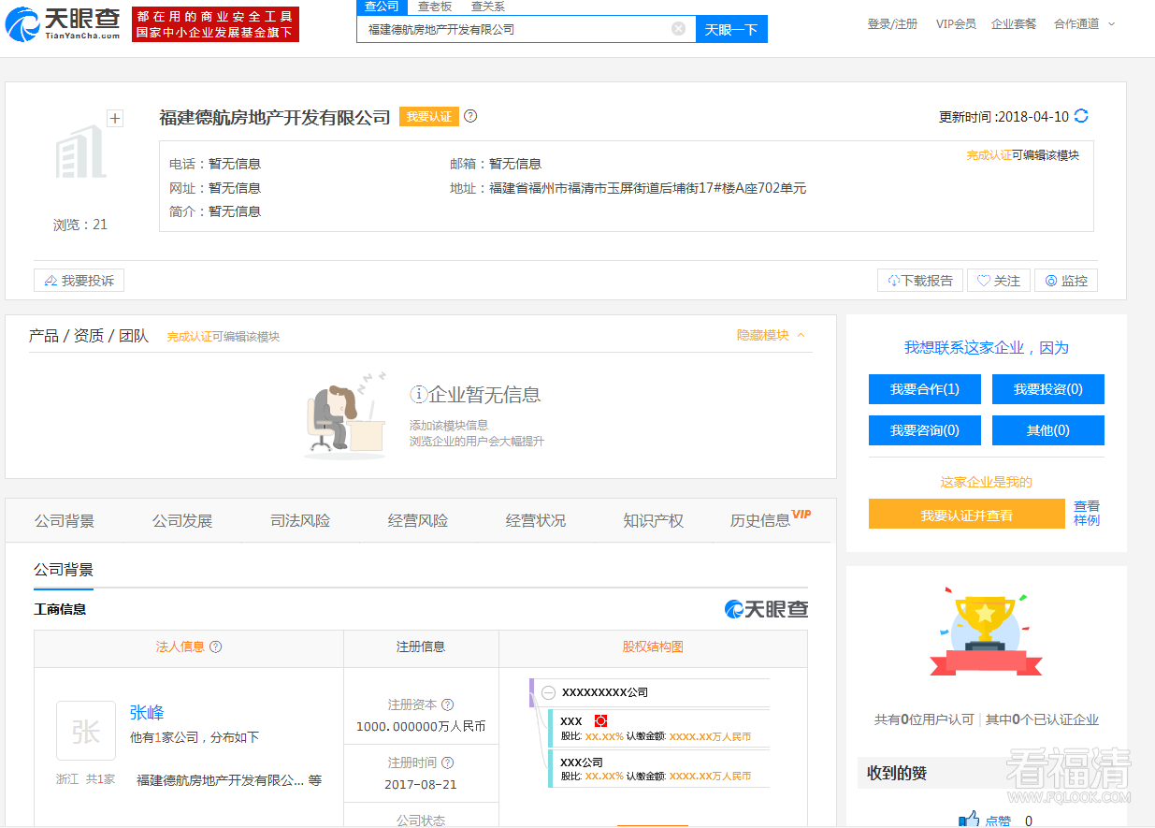Viewport: 1155px width, 828px height.
Task: Click the legal person info help icon
Action: click(216, 646)
